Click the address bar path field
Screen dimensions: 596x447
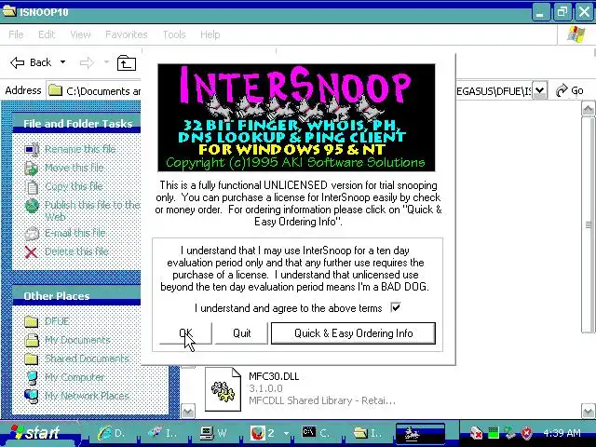pyautogui.click(x=290, y=91)
